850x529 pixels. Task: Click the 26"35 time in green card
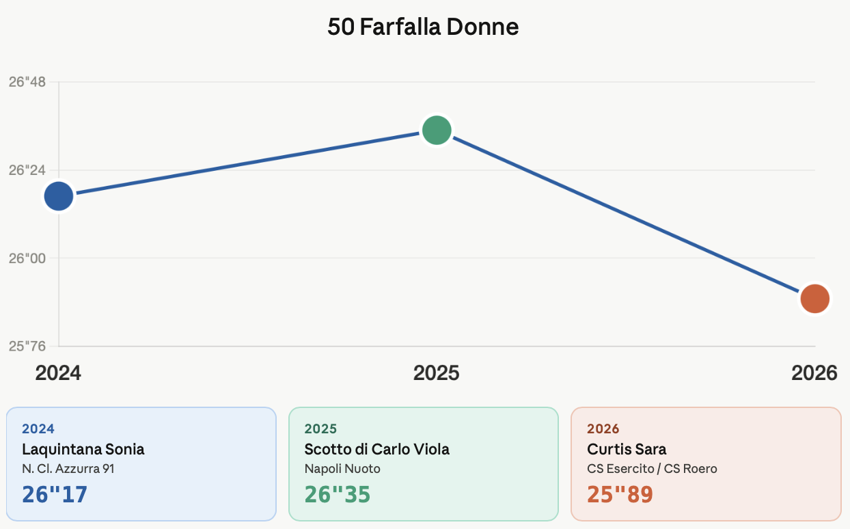[x=338, y=494]
